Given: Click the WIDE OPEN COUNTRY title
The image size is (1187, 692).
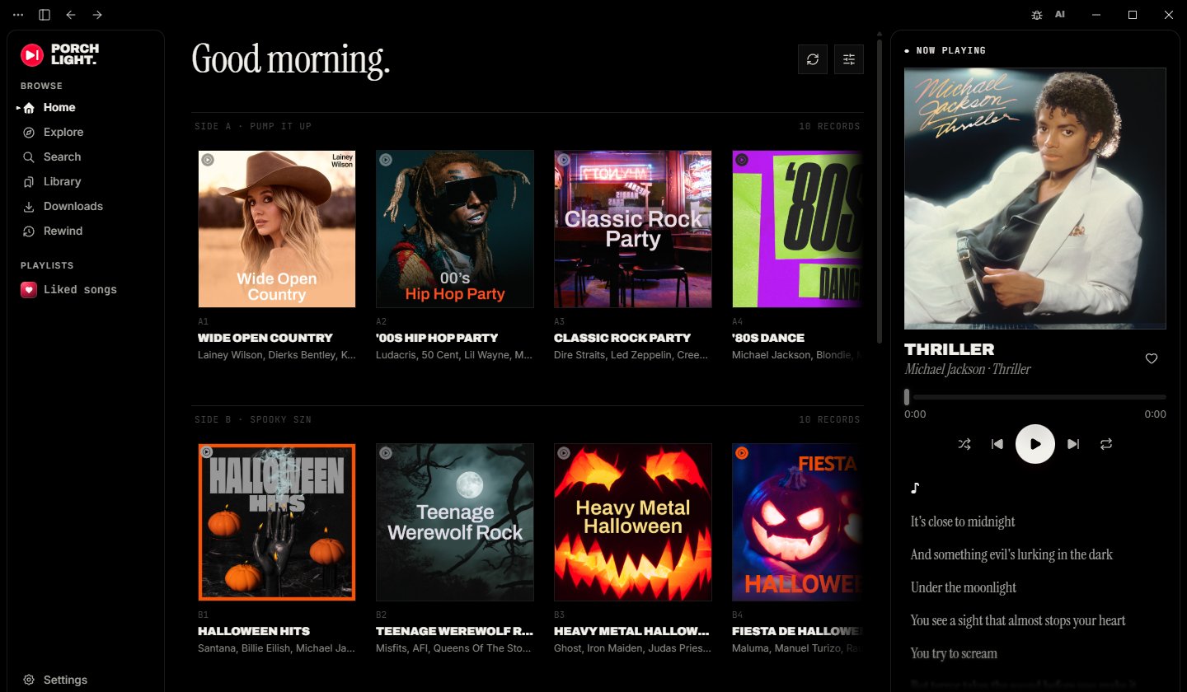Looking at the screenshot, I should pos(265,338).
